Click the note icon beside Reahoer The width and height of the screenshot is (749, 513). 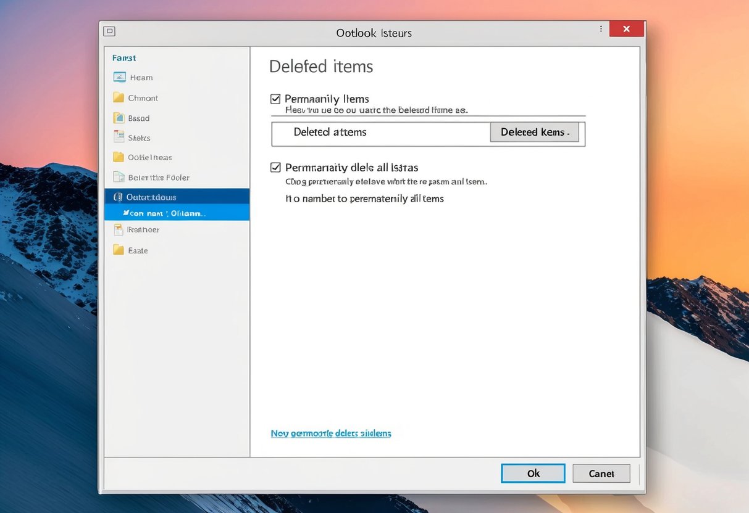(119, 229)
